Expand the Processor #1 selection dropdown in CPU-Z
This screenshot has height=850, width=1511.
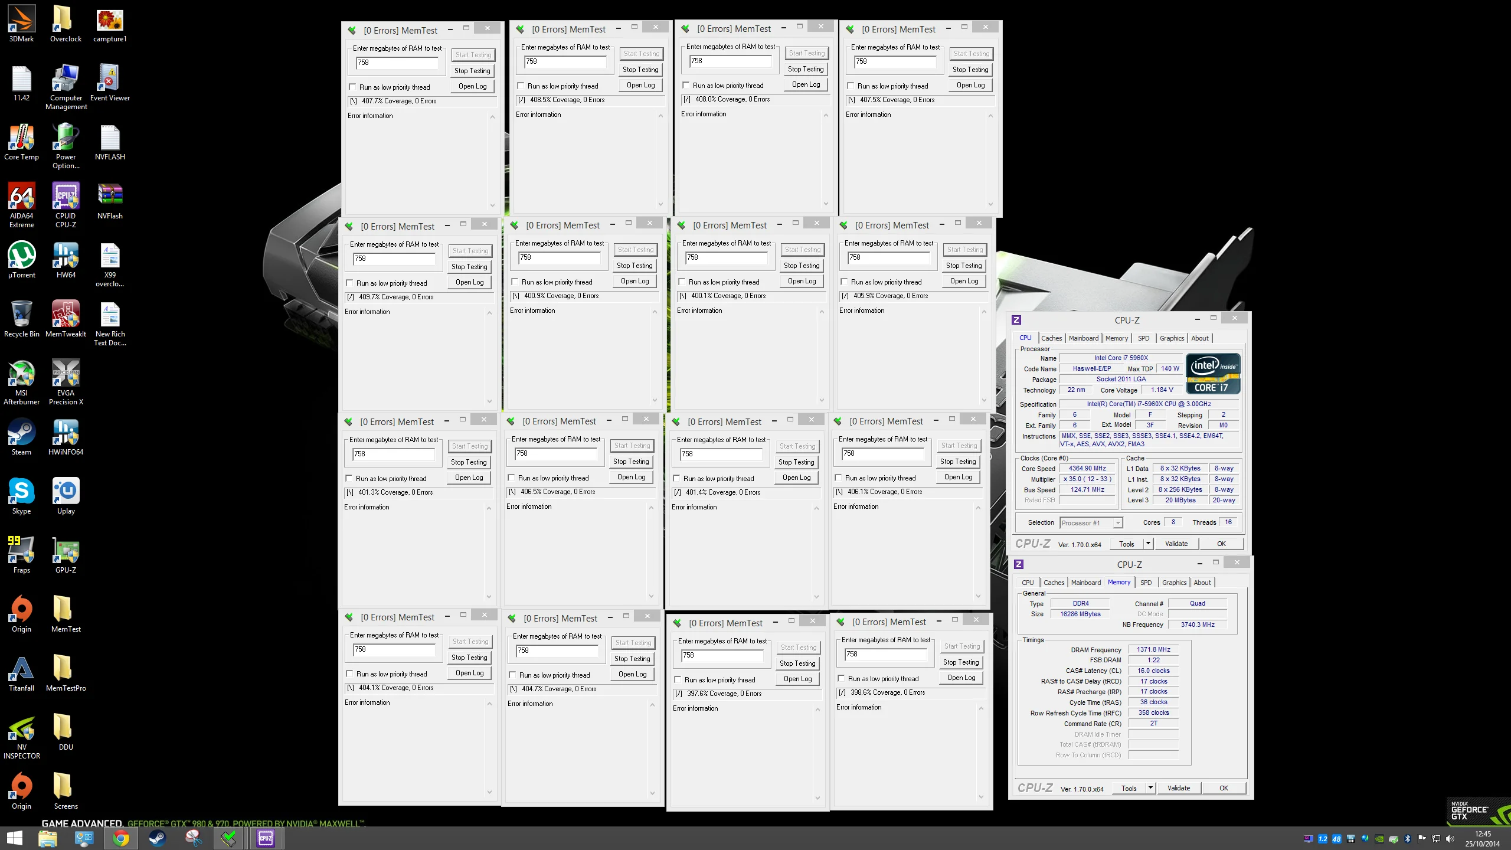1117,523
